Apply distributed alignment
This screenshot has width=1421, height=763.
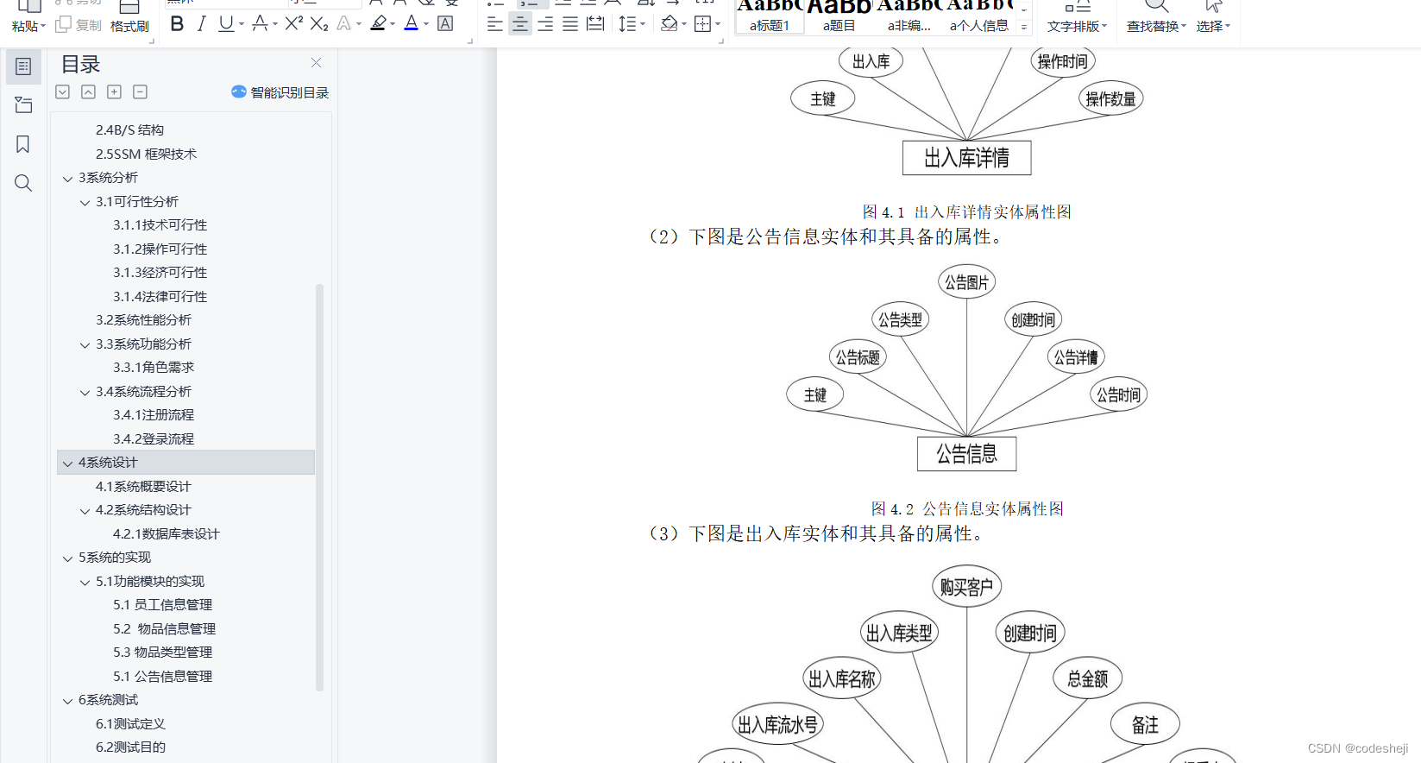(595, 24)
